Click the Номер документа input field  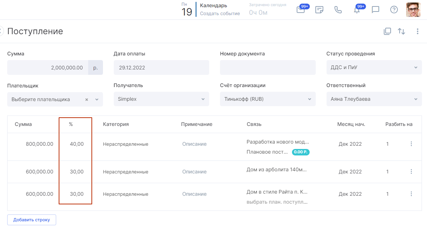coord(268,67)
